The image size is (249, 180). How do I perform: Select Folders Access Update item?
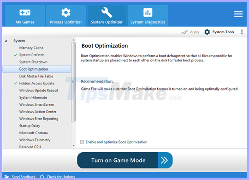37,84
